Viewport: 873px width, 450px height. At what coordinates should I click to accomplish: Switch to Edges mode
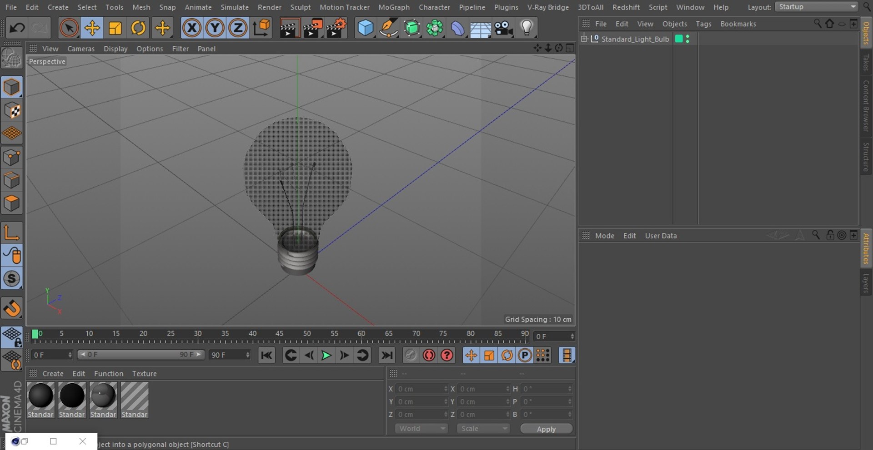pos(11,180)
